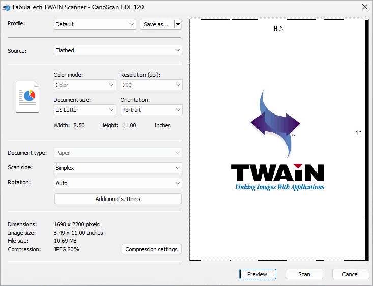Image resolution: width=373 pixels, height=286 pixels.
Task: Change the Resolution (dpi) dropdown
Action: 151,85
